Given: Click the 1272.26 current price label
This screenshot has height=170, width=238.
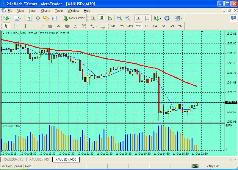Looking at the screenshot, I should click(231, 102).
